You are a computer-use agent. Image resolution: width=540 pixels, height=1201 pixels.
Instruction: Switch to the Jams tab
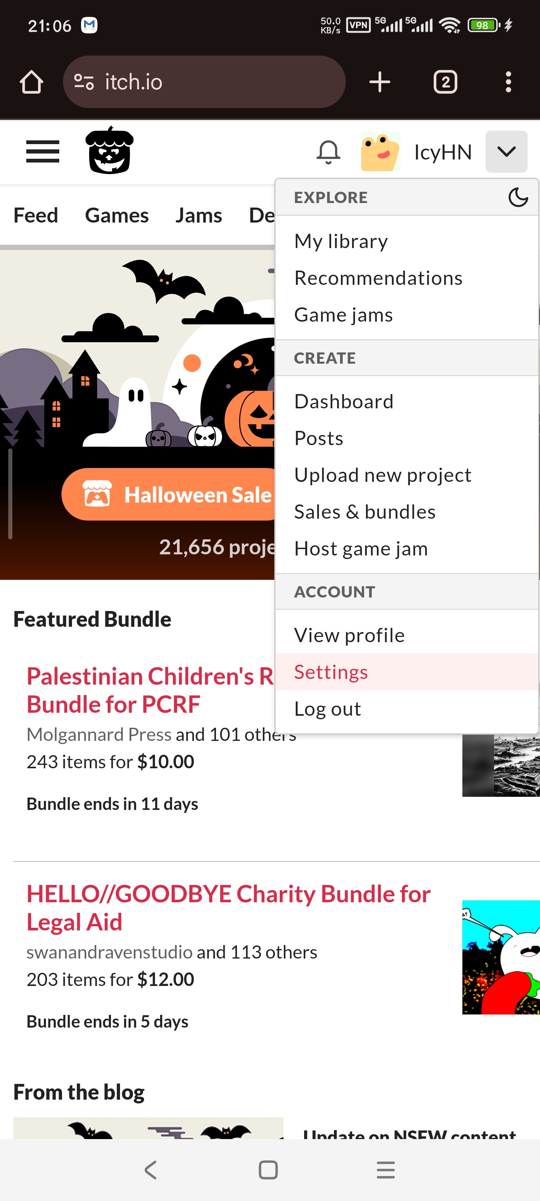198,215
